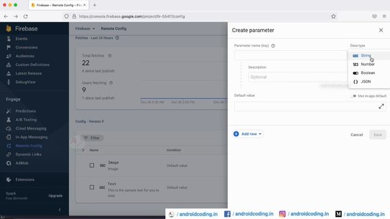
Task: Click the Default value input field
Action: click(310, 106)
